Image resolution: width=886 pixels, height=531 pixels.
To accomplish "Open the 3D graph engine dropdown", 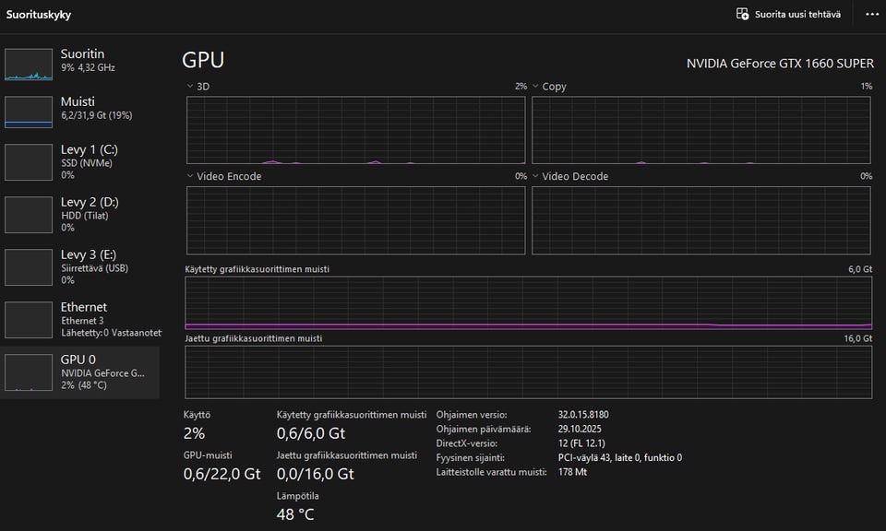I will (190, 87).
